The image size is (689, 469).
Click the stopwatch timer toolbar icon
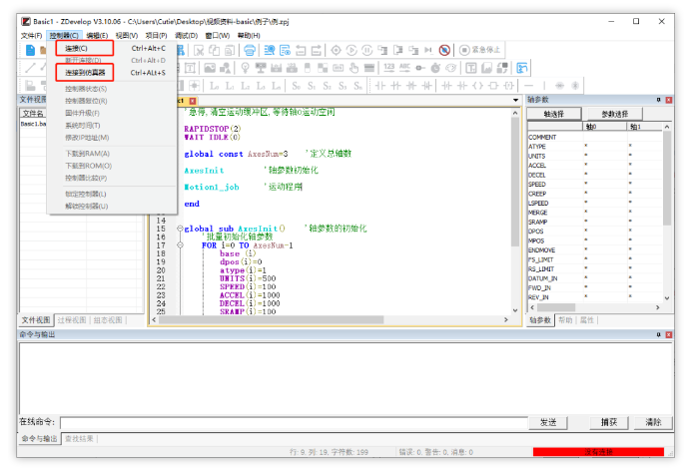pos(435,68)
